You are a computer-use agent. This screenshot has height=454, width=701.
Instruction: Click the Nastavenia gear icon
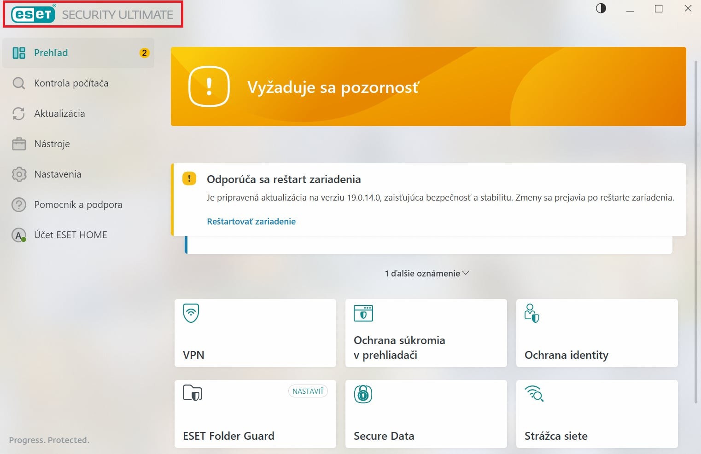pyautogui.click(x=19, y=174)
